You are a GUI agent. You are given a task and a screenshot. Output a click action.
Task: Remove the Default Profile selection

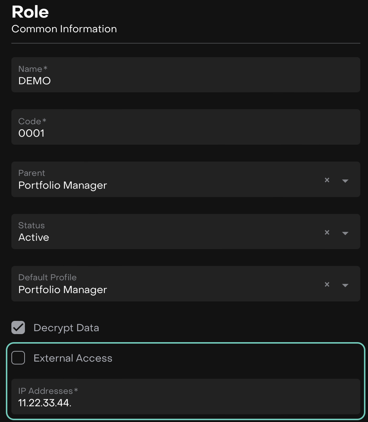(x=327, y=284)
